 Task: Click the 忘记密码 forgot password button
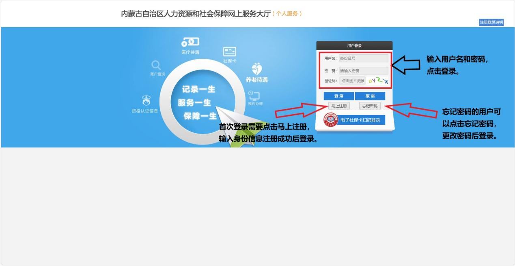tap(370, 106)
